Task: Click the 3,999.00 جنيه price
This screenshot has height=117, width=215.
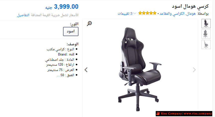Action: tap(62, 6)
